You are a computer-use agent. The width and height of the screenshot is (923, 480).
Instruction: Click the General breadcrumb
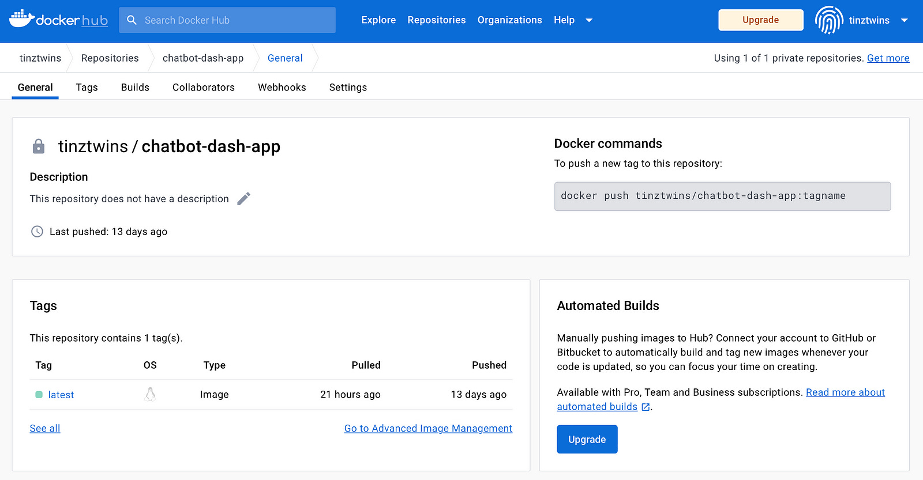285,58
